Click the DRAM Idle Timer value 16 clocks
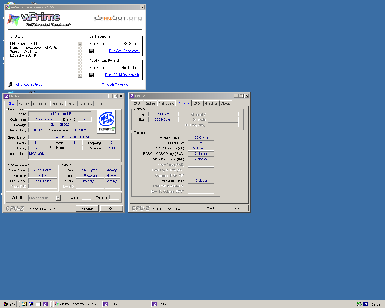385x308 pixels. coord(201,180)
